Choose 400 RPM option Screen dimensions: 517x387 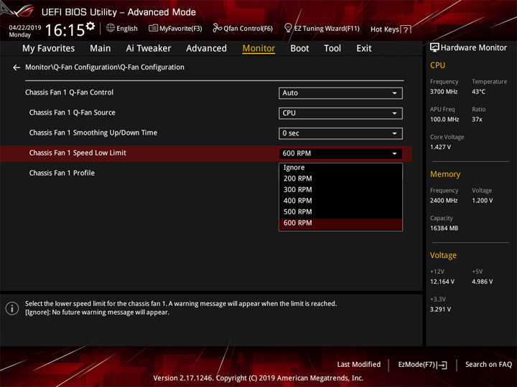pyautogui.click(x=340, y=201)
